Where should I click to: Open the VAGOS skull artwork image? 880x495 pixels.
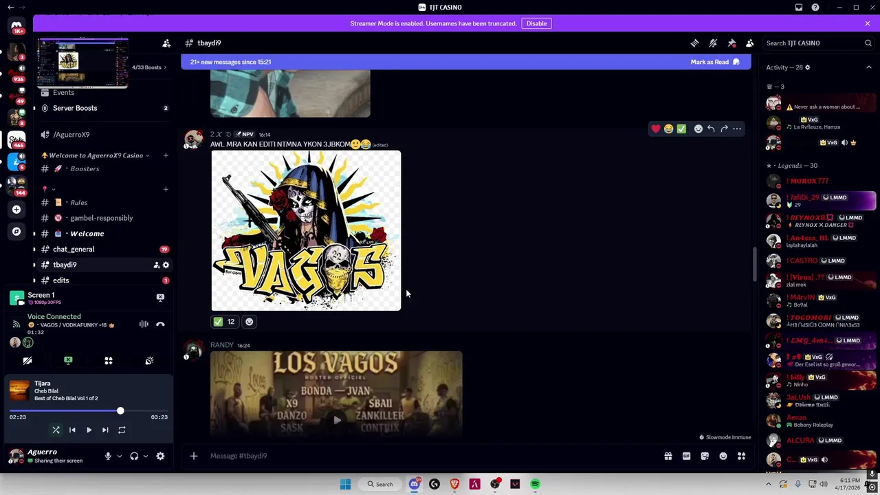coord(306,231)
